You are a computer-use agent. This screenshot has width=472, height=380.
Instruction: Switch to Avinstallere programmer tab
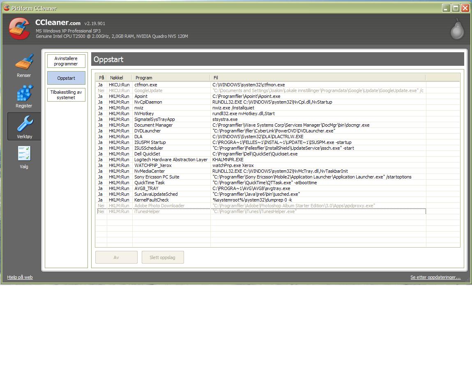click(66, 61)
